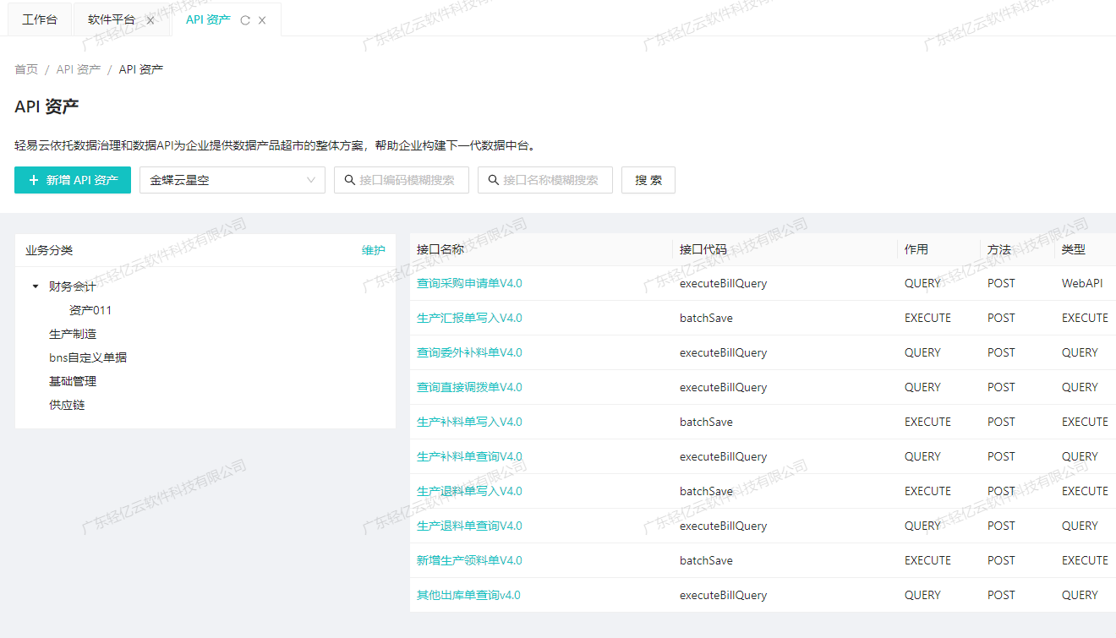Open 生产退料单写入V4.0 interface
Viewport: 1116px width, 638px height.
click(469, 491)
